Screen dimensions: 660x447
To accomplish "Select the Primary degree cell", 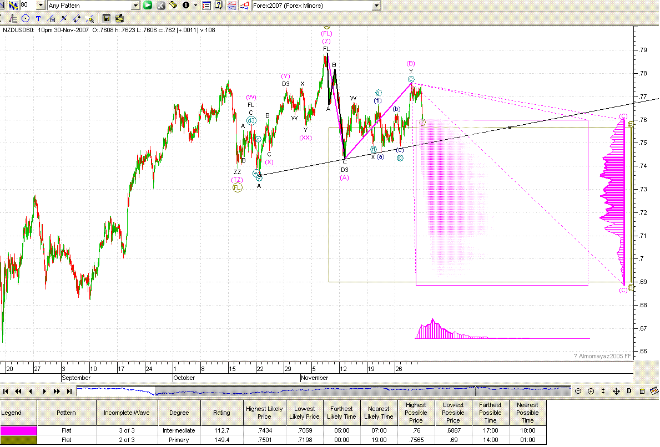I will point(179,440).
